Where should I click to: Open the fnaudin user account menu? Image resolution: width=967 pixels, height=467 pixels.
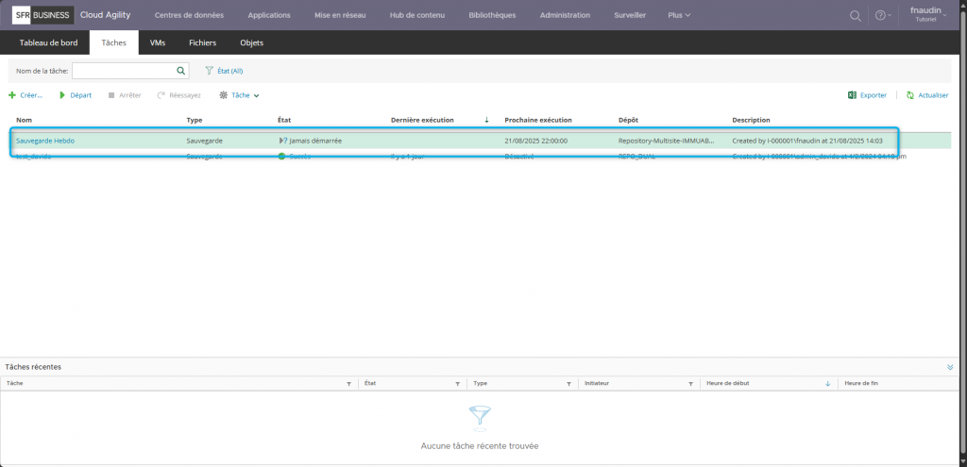point(929,15)
